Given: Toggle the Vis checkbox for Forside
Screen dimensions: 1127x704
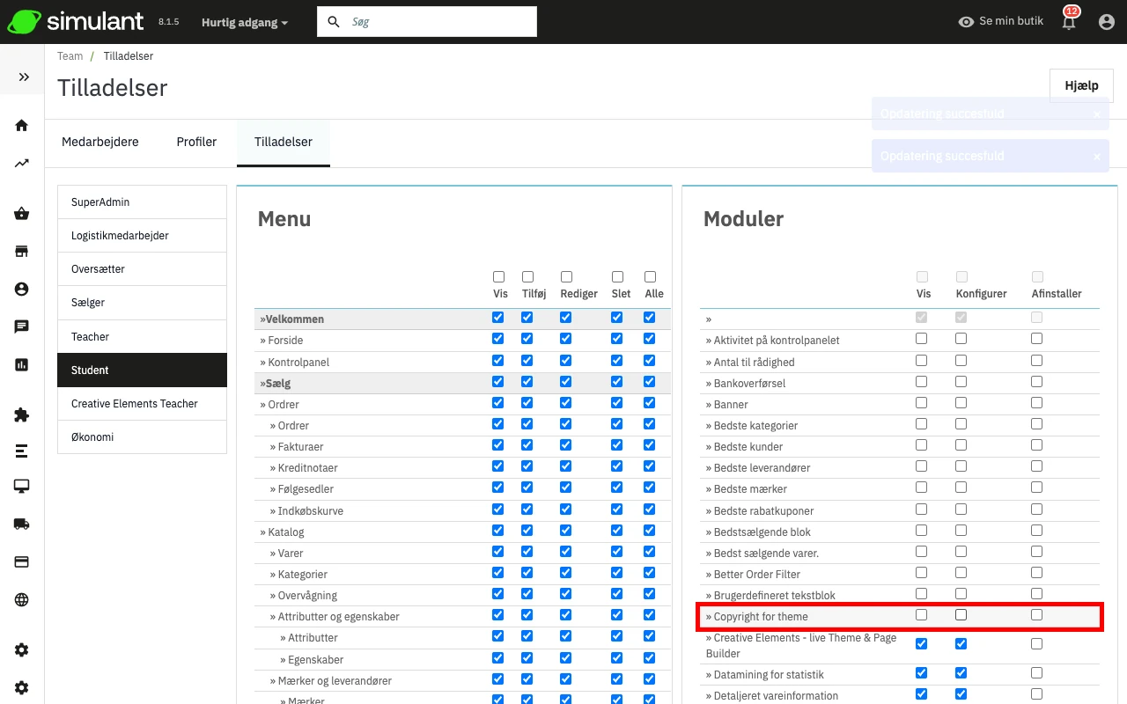Looking at the screenshot, I should coord(498,339).
